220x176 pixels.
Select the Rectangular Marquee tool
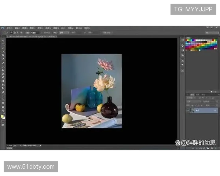[3, 44]
